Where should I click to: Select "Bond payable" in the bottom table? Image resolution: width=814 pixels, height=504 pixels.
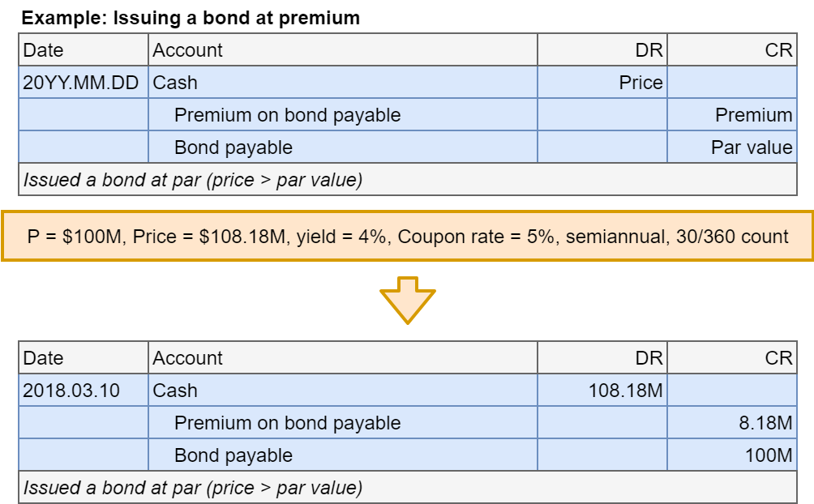pos(233,455)
